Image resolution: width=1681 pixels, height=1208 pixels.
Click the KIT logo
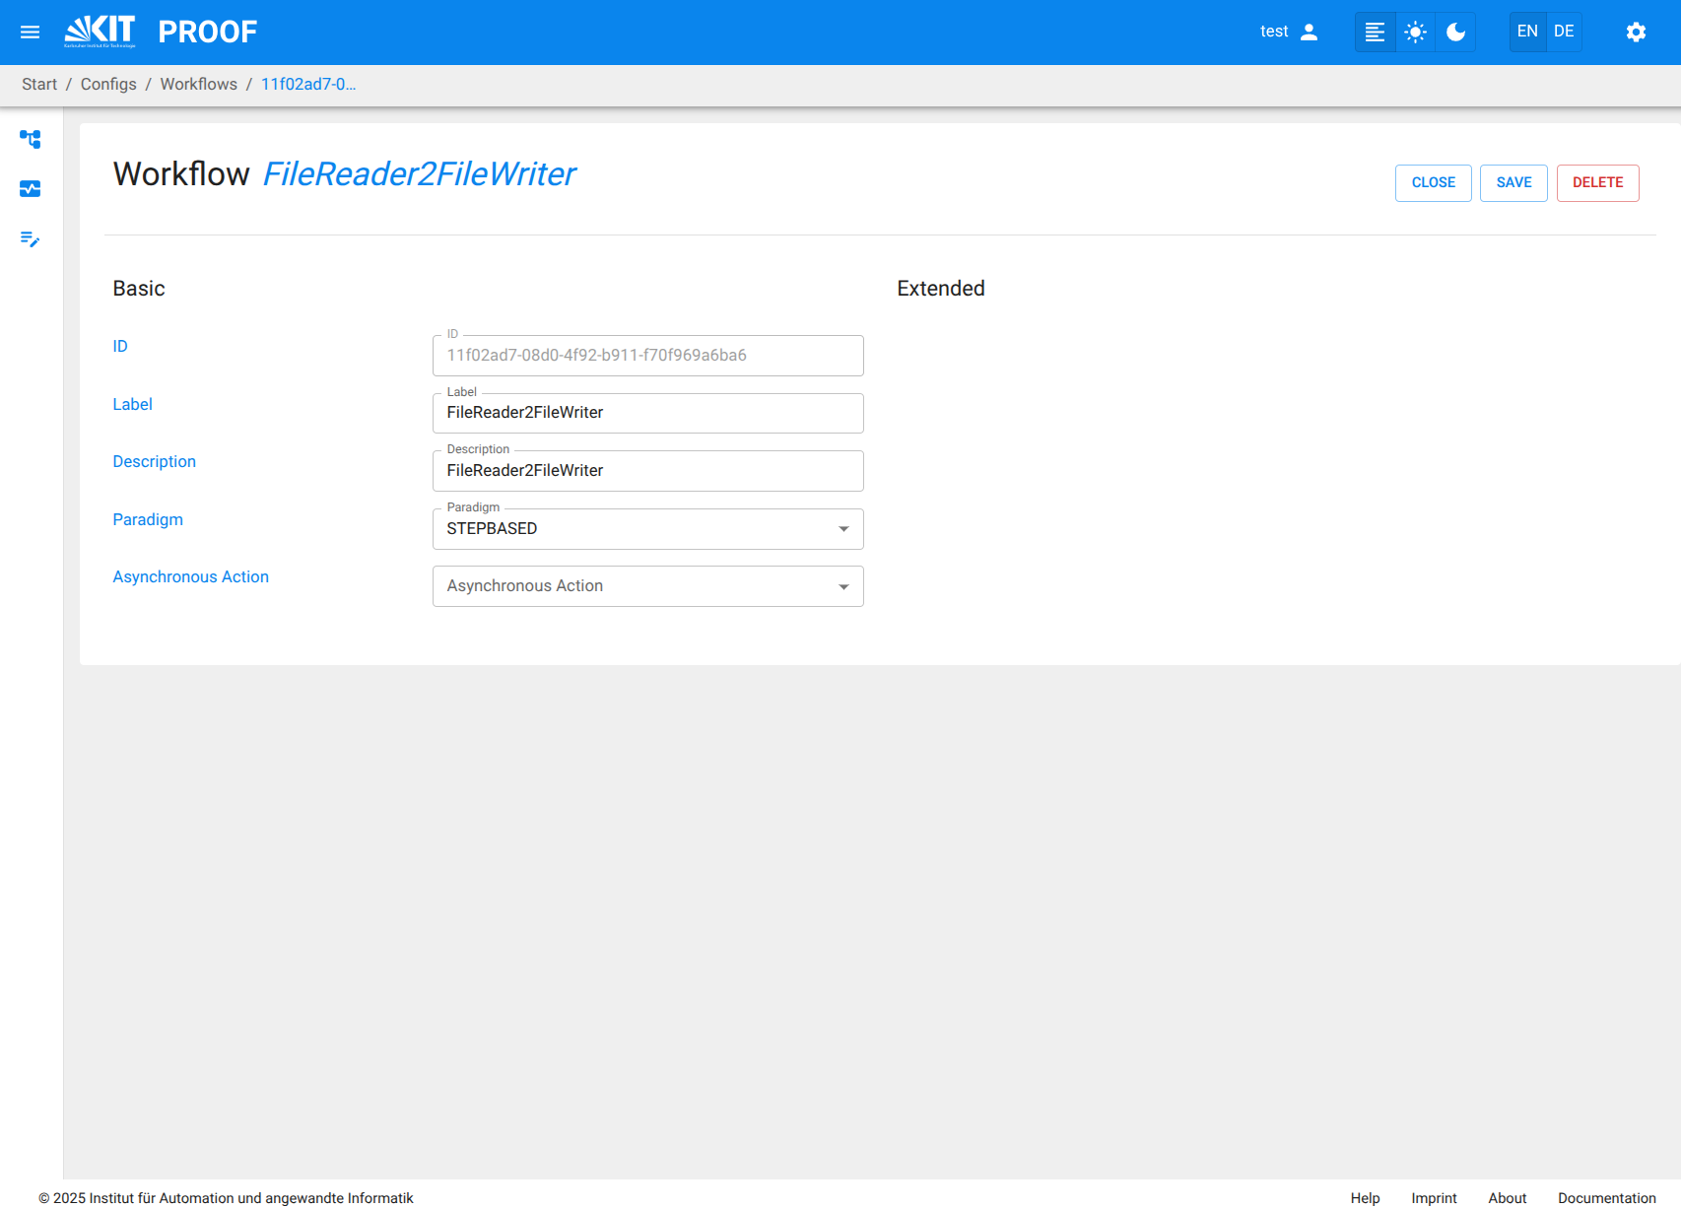click(x=99, y=30)
